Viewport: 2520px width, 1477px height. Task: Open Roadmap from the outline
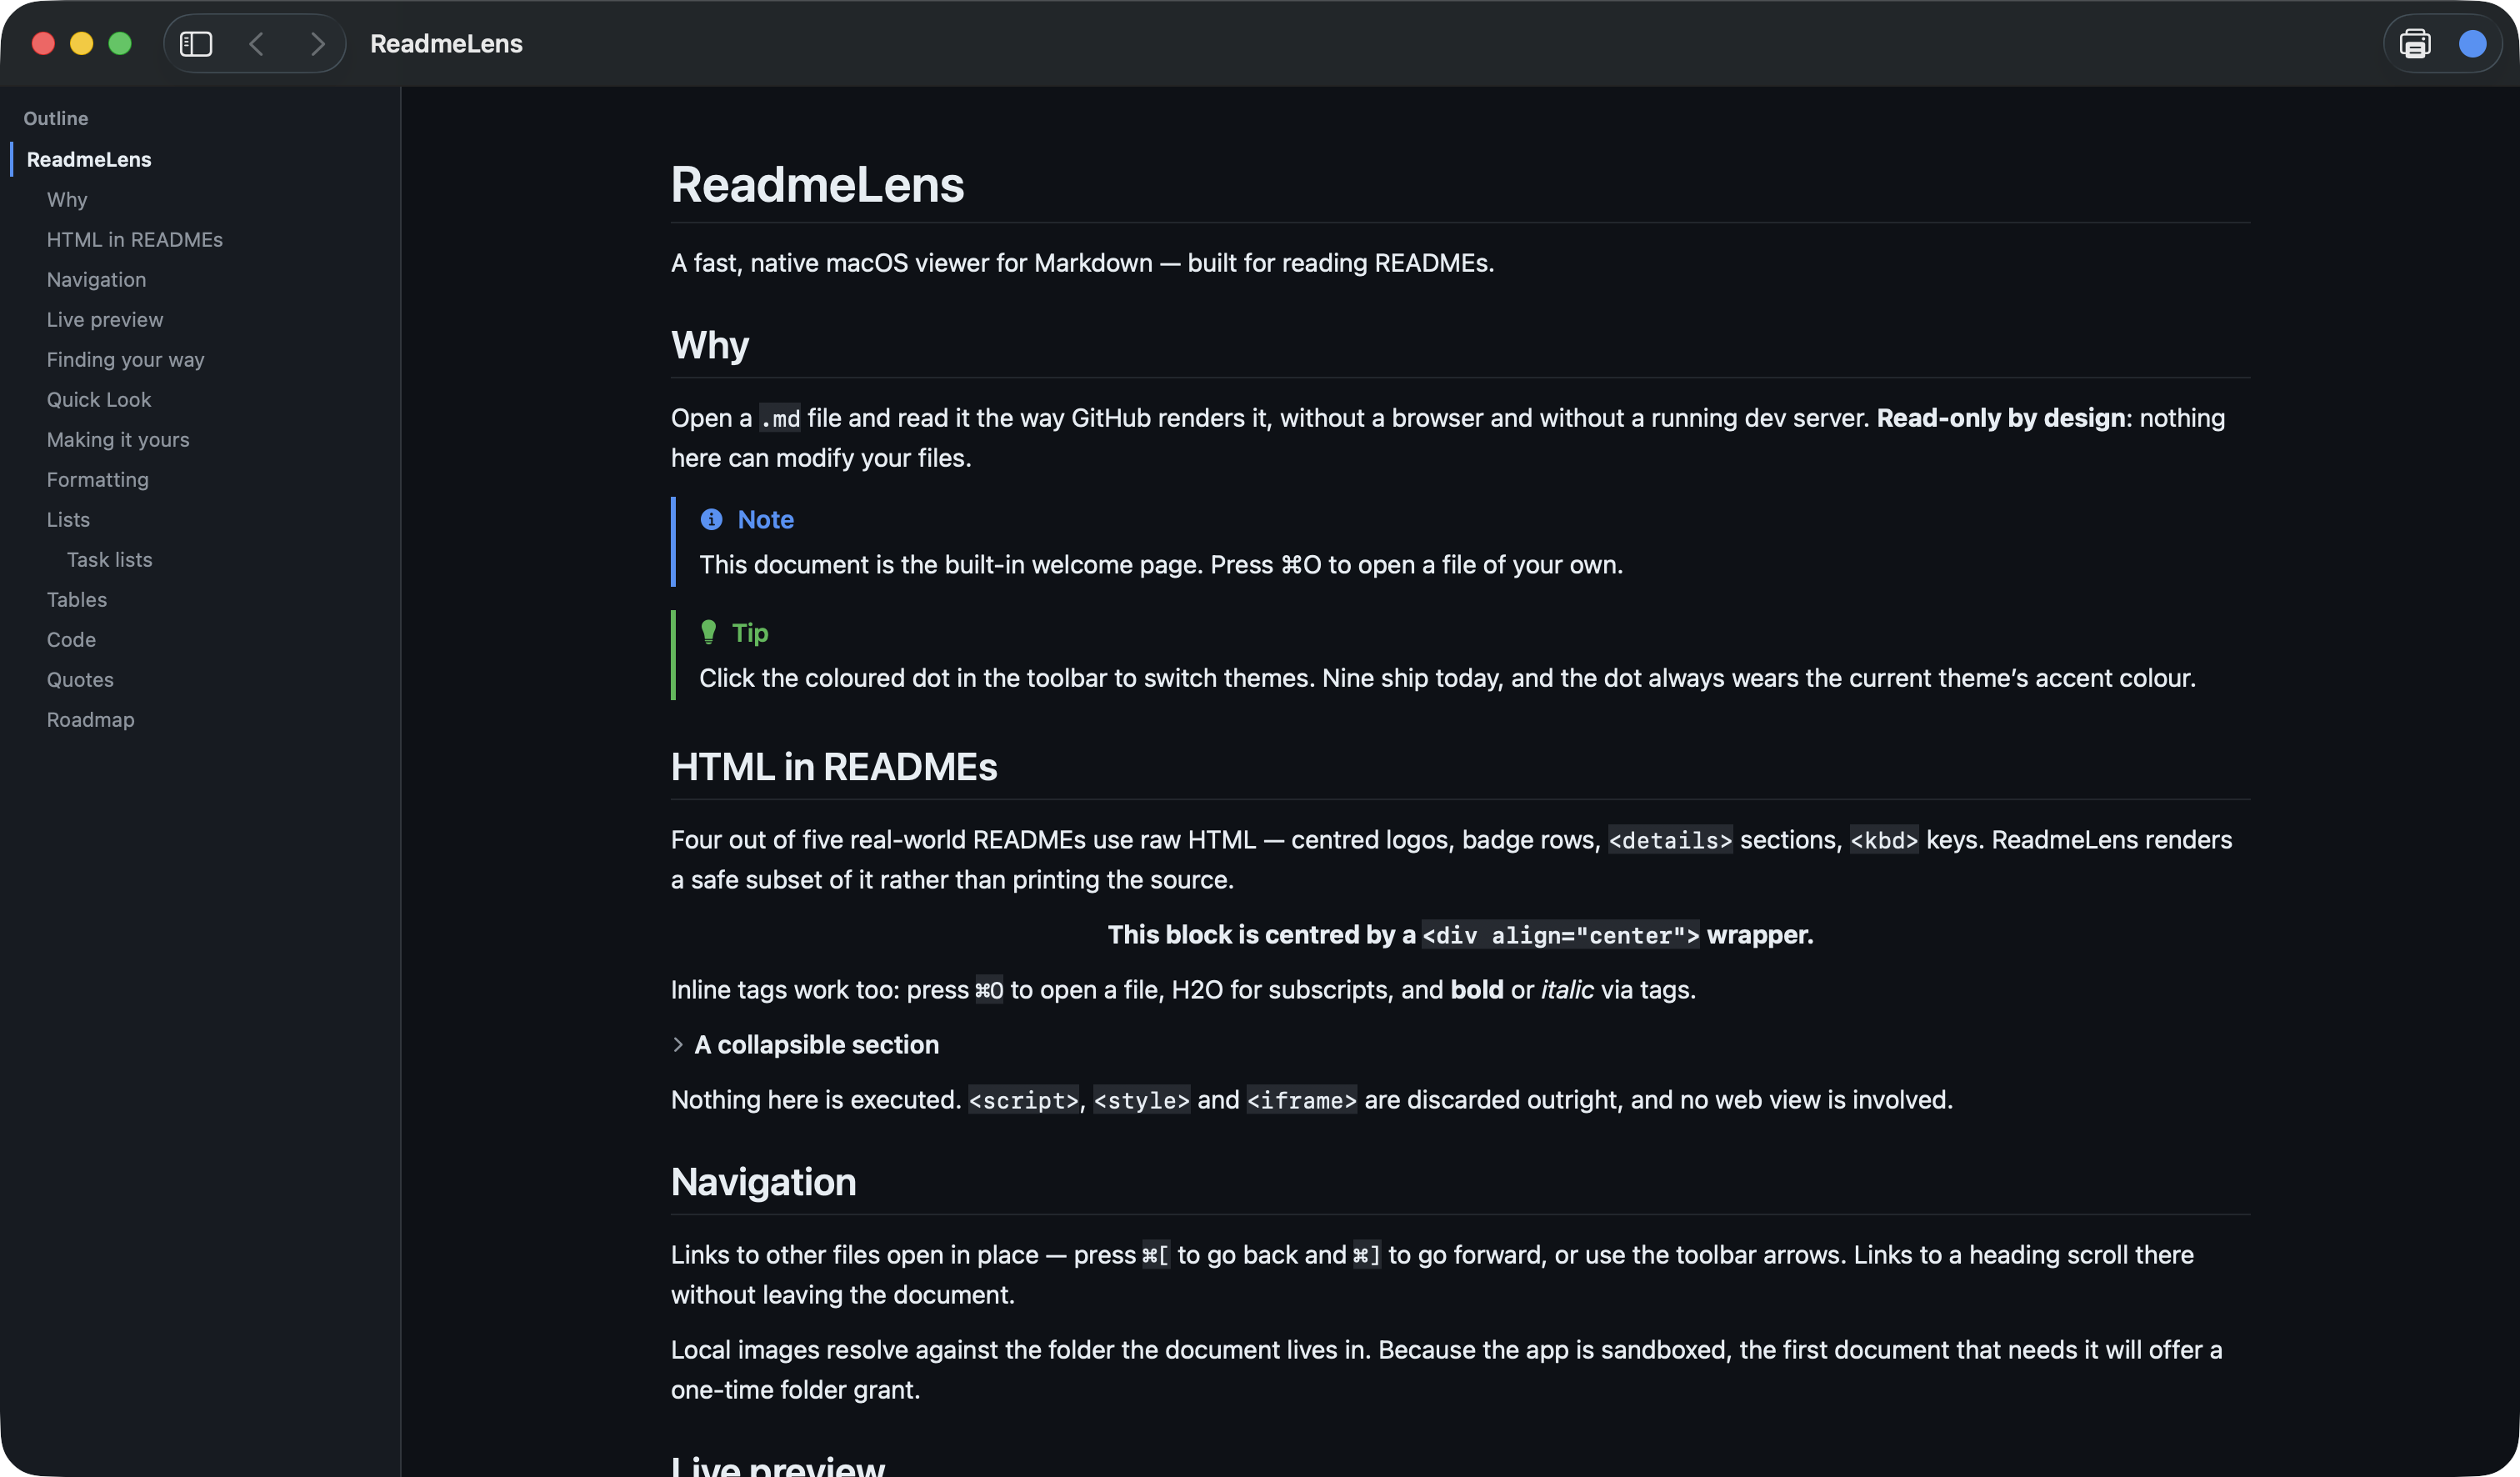click(x=90, y=719)
